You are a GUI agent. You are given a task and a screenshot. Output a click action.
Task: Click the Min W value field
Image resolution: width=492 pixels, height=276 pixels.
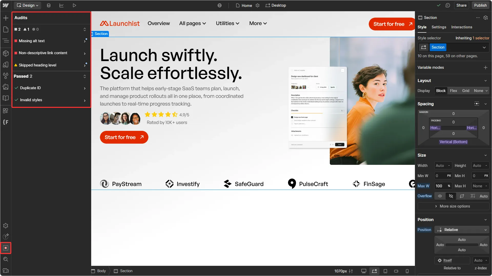click(443, 176)
